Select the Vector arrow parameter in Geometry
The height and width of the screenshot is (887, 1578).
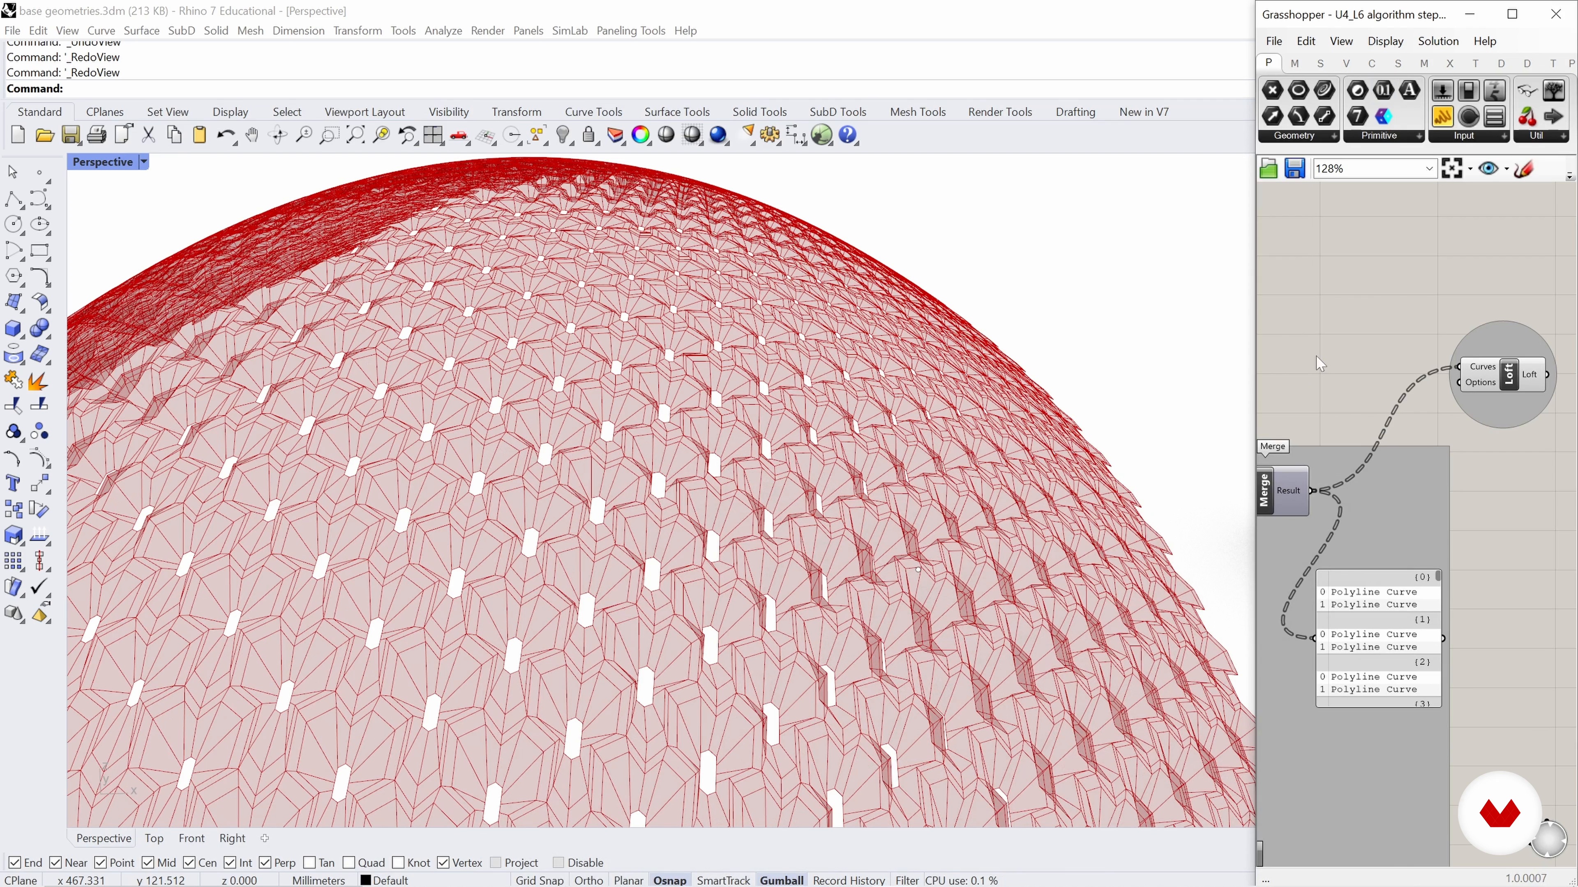[1272, 116]
